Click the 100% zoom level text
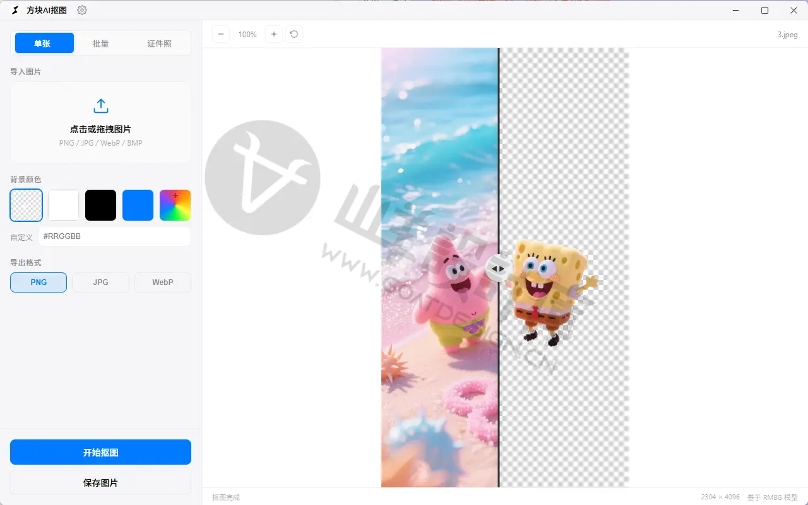The image size is (808, 505). [x=247, y=35]
